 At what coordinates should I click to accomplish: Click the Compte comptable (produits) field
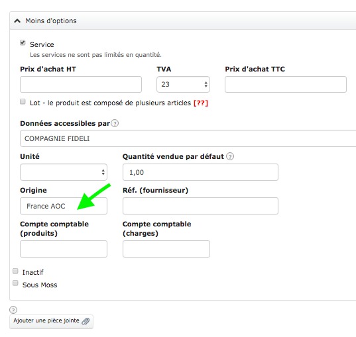(64, 249)
